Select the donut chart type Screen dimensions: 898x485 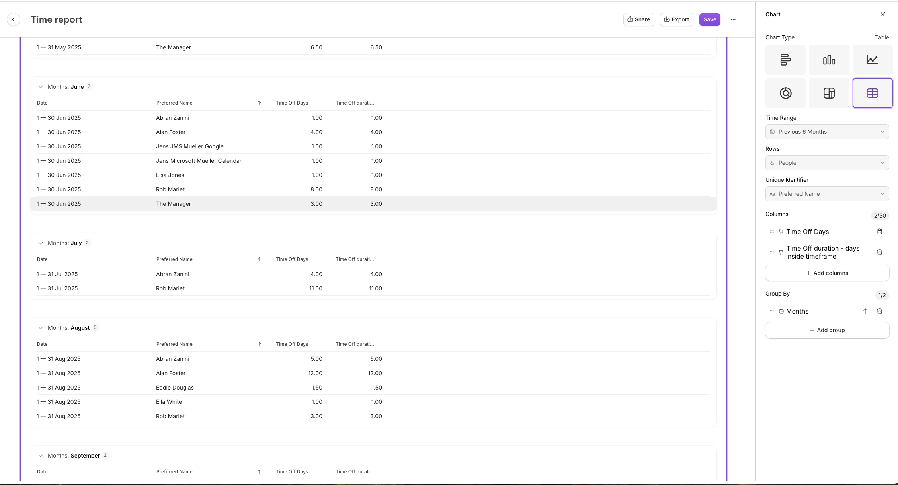click(x=785, y=93)
